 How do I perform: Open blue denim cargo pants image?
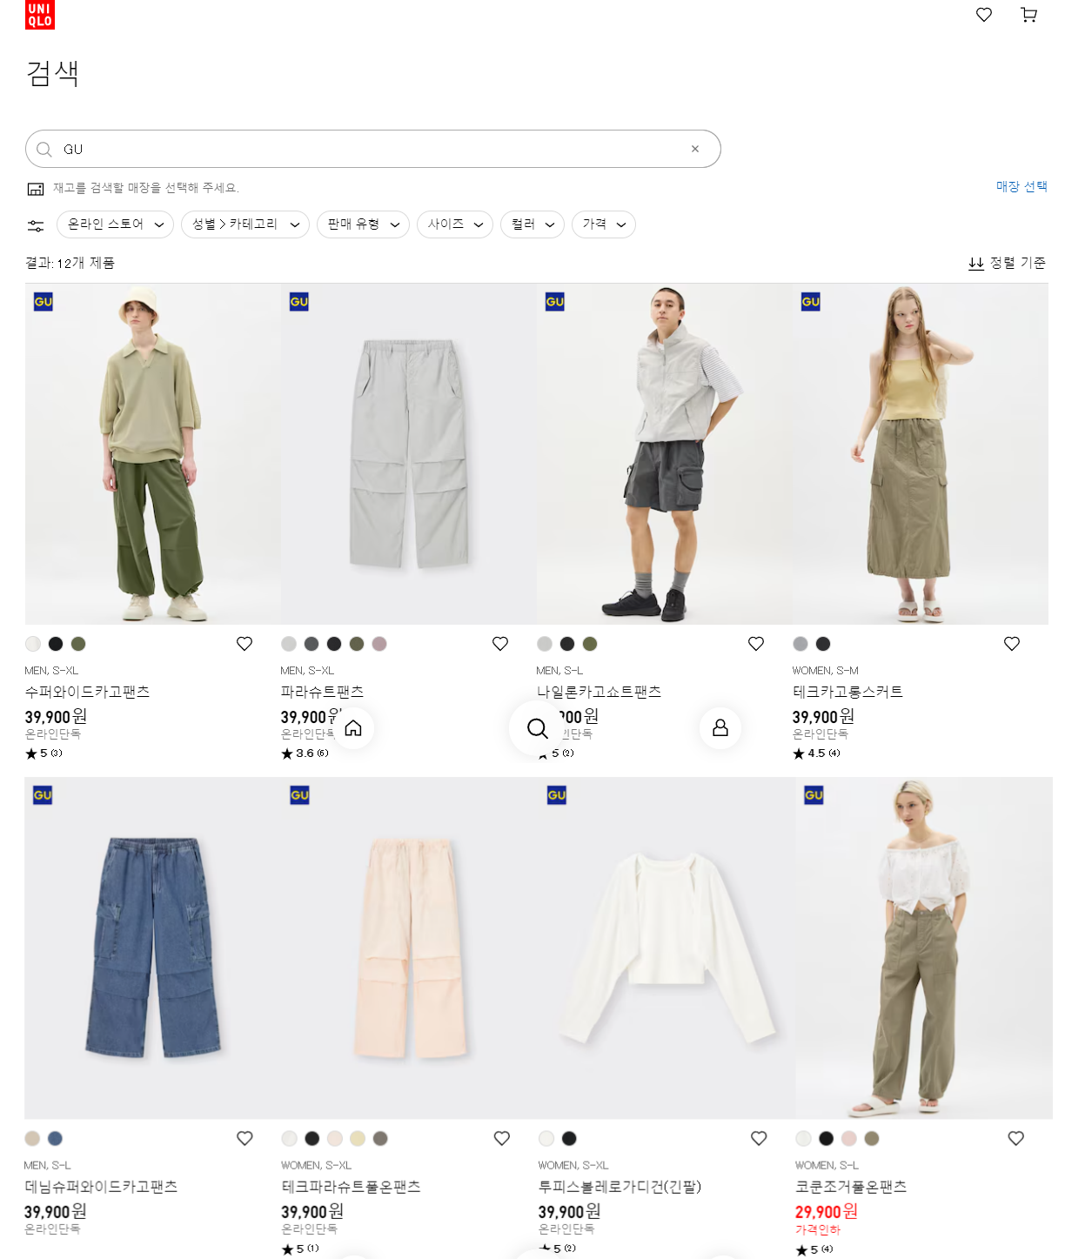click(153, 948)
